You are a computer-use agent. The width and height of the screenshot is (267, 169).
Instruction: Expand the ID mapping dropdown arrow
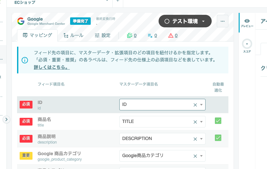tap(201, 105)
